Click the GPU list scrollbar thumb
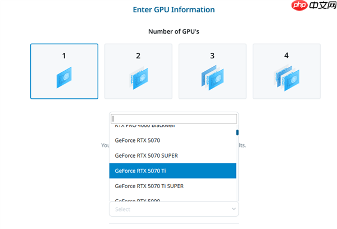This screenshot has width=337, height=229. pos(237,132)
